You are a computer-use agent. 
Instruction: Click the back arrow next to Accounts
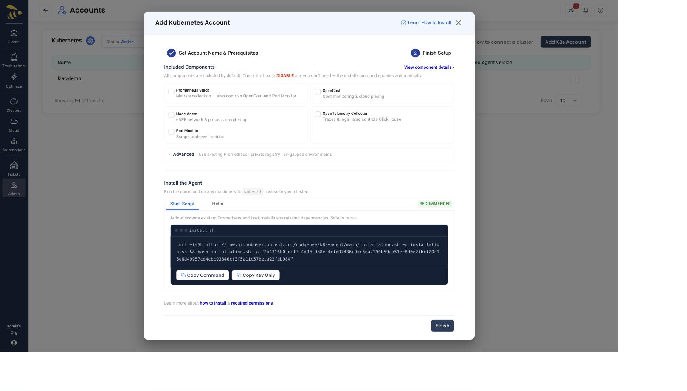coord(46,10)
